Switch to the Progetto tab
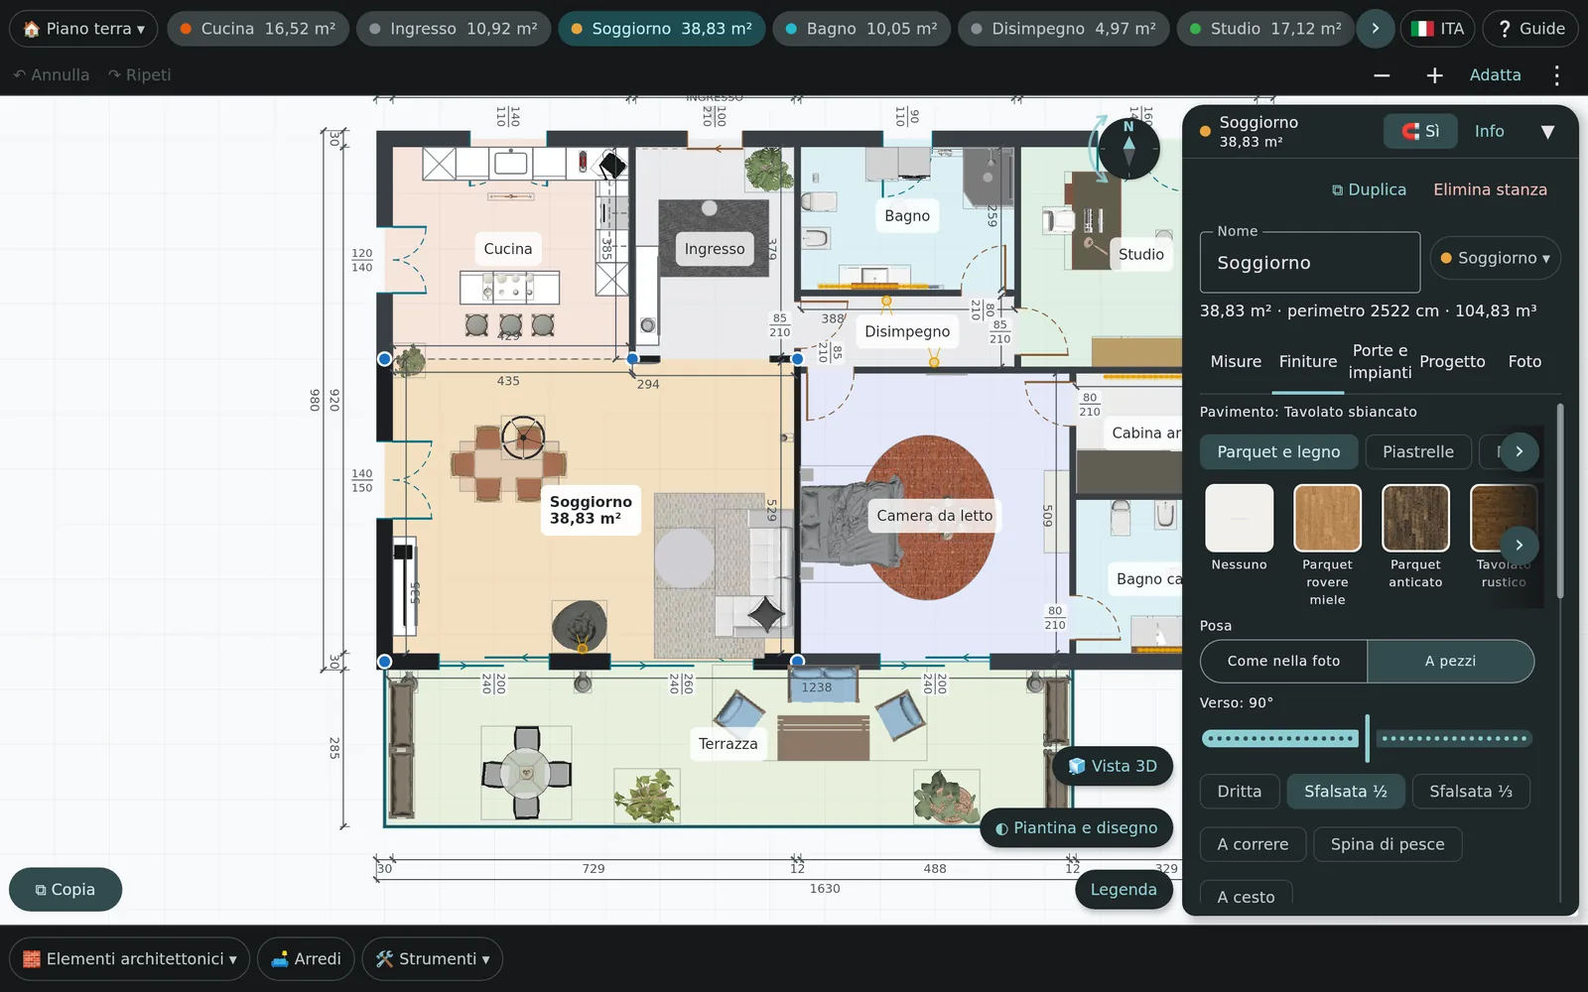The image size is (1588, 992). coord(1452,362)
